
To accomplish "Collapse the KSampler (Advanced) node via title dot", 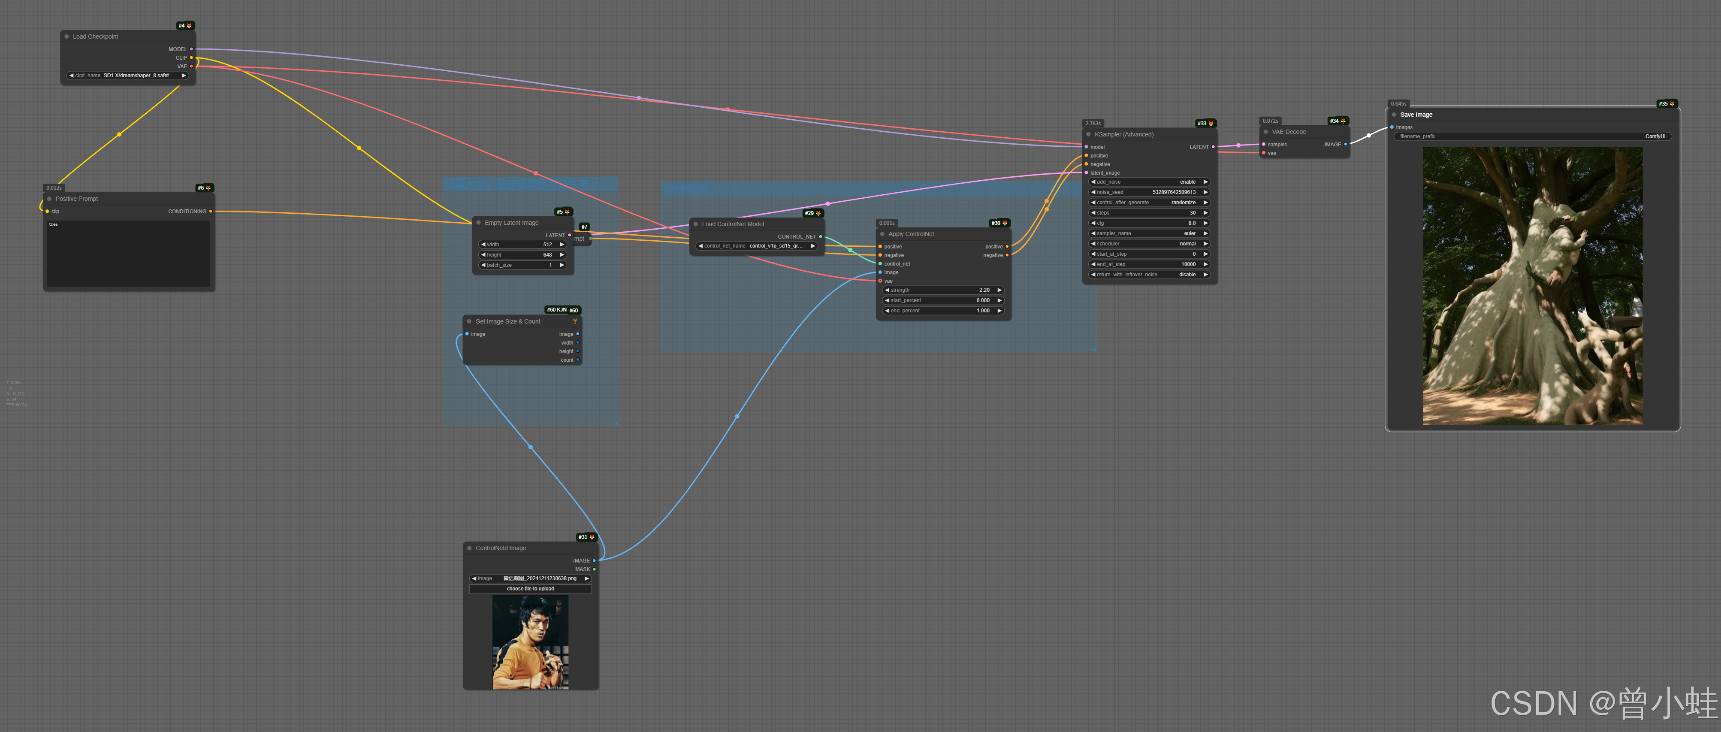I will [x=1088, y=134].
